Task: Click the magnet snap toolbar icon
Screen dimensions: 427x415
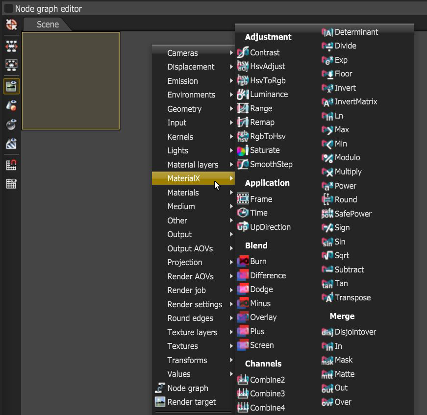Action: click(x=11, y=165)
